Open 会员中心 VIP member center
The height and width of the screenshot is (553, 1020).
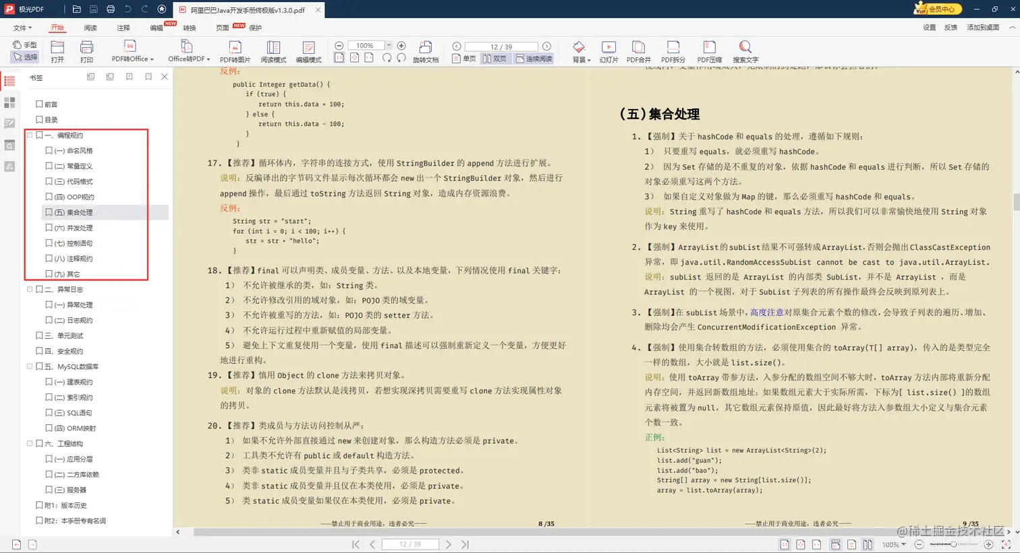(x=936, y=9)
